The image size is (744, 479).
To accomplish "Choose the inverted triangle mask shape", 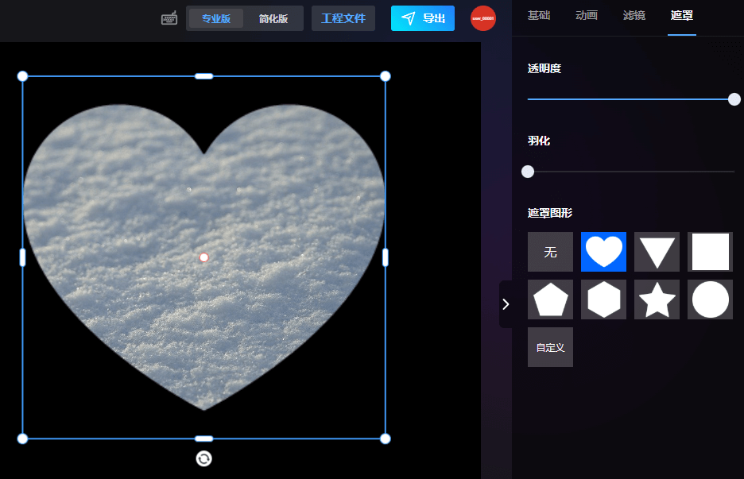I will [657, 252].
